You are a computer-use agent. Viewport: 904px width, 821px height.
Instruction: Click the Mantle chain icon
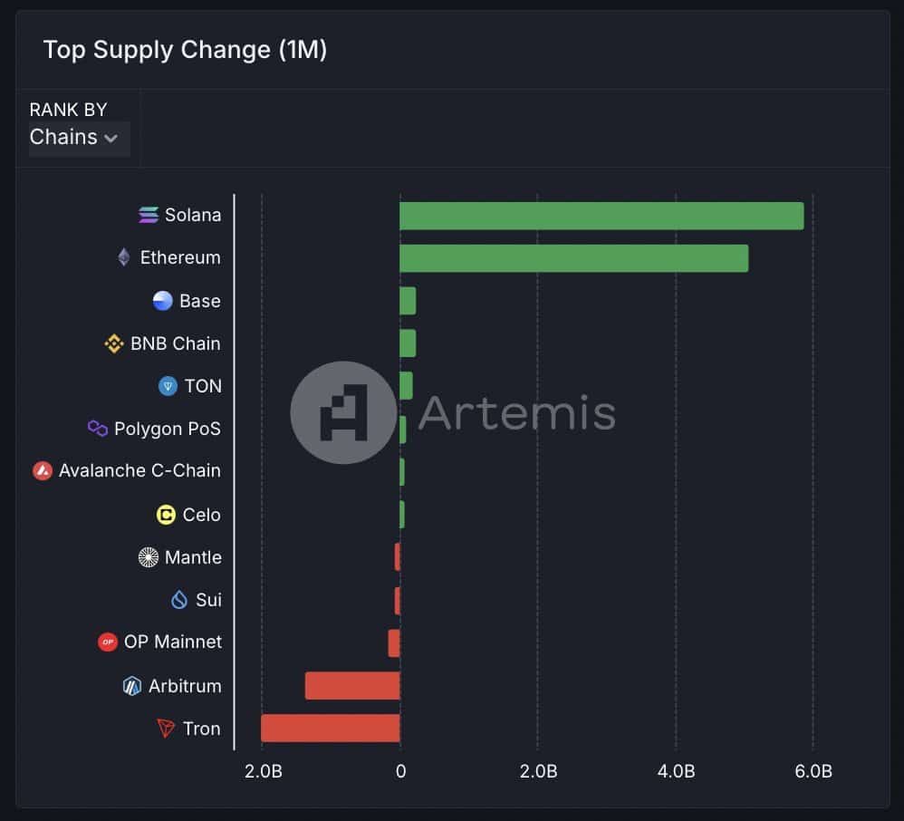(149, 556)
